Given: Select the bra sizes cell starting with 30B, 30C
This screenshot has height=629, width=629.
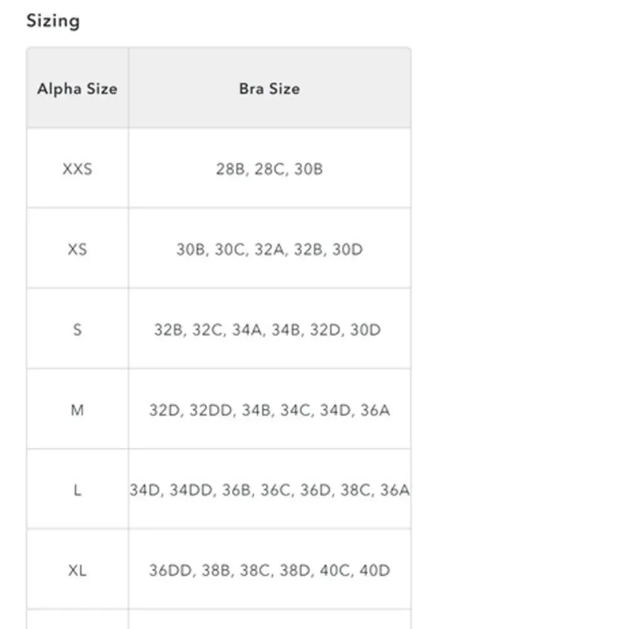Looking at the screenshot, I should click(x=270, y=248).
